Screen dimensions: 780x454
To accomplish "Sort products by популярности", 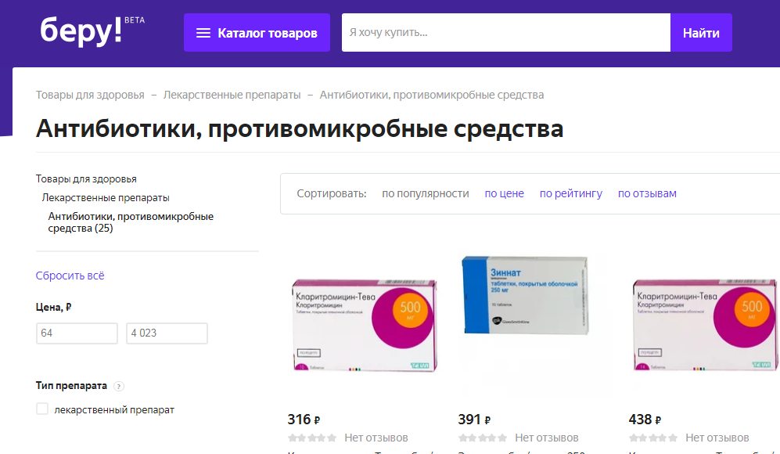I will pos(425,193).
